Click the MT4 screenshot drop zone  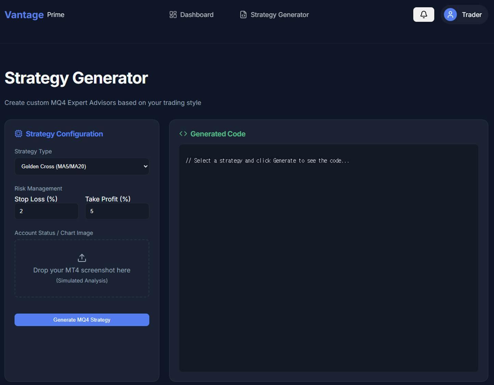pos(82,268)
